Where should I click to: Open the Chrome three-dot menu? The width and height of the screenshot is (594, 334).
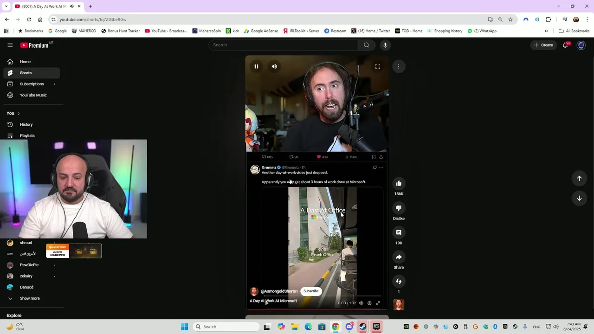[x=588, y=19]
